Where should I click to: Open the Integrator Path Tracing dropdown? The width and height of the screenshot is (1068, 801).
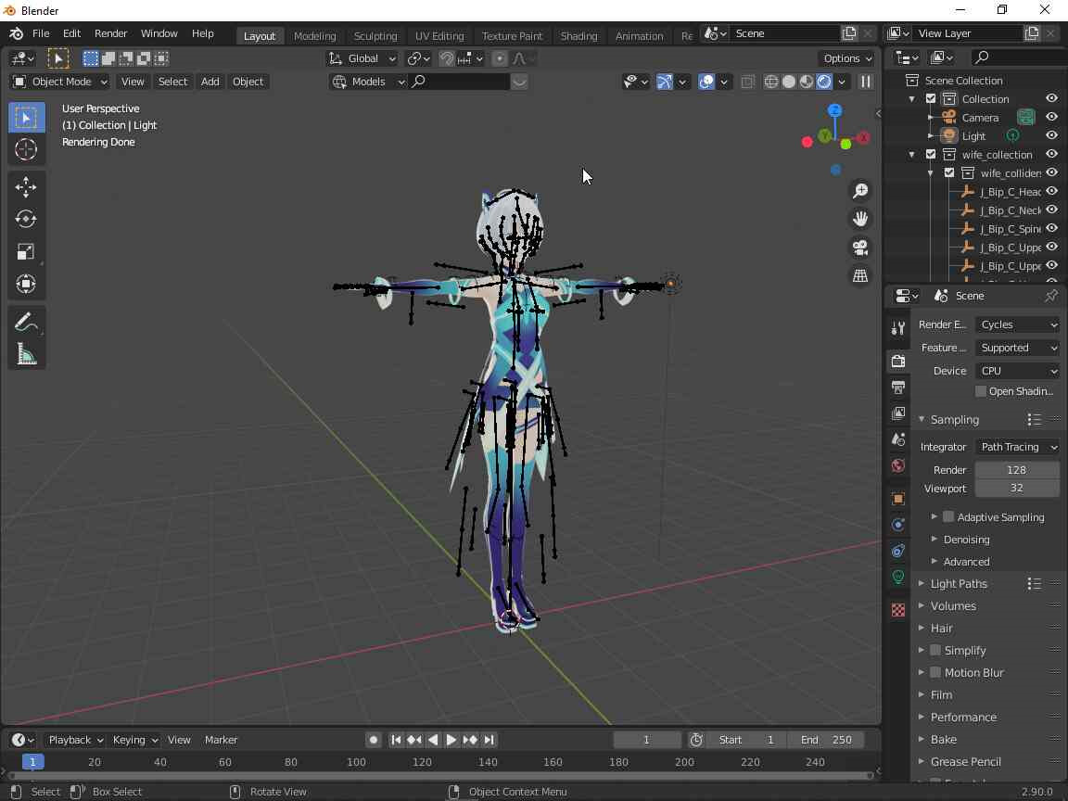(x=1018, y=447)
